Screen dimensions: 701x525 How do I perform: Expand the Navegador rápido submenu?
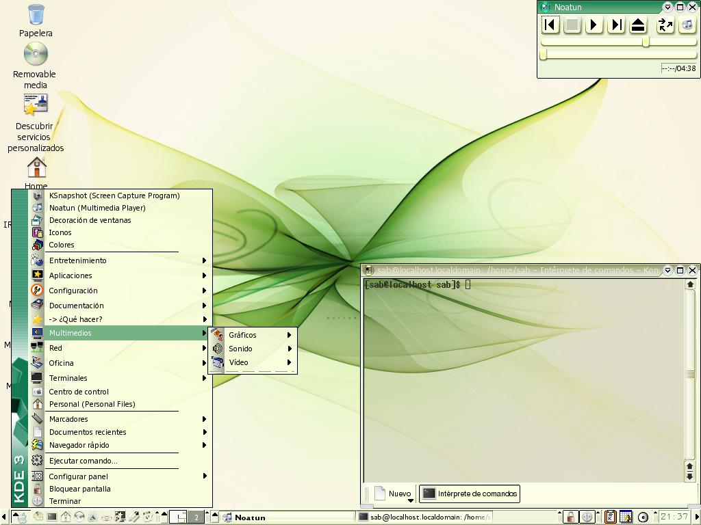point(120,445)
